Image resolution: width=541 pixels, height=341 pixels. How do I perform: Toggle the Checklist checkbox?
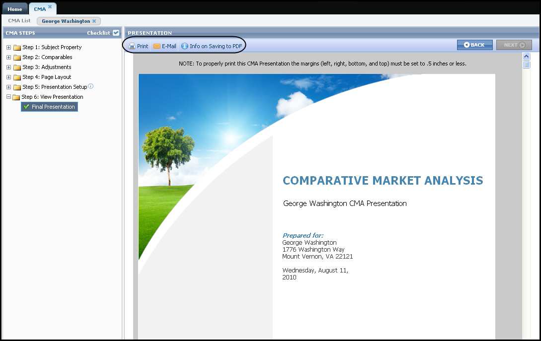tap(116, 33)
